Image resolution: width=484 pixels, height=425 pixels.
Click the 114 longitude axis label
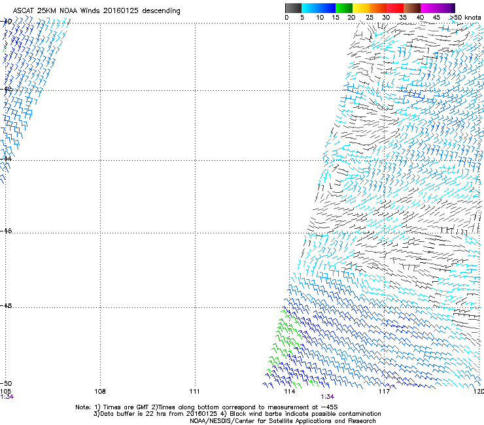point(290,392)
